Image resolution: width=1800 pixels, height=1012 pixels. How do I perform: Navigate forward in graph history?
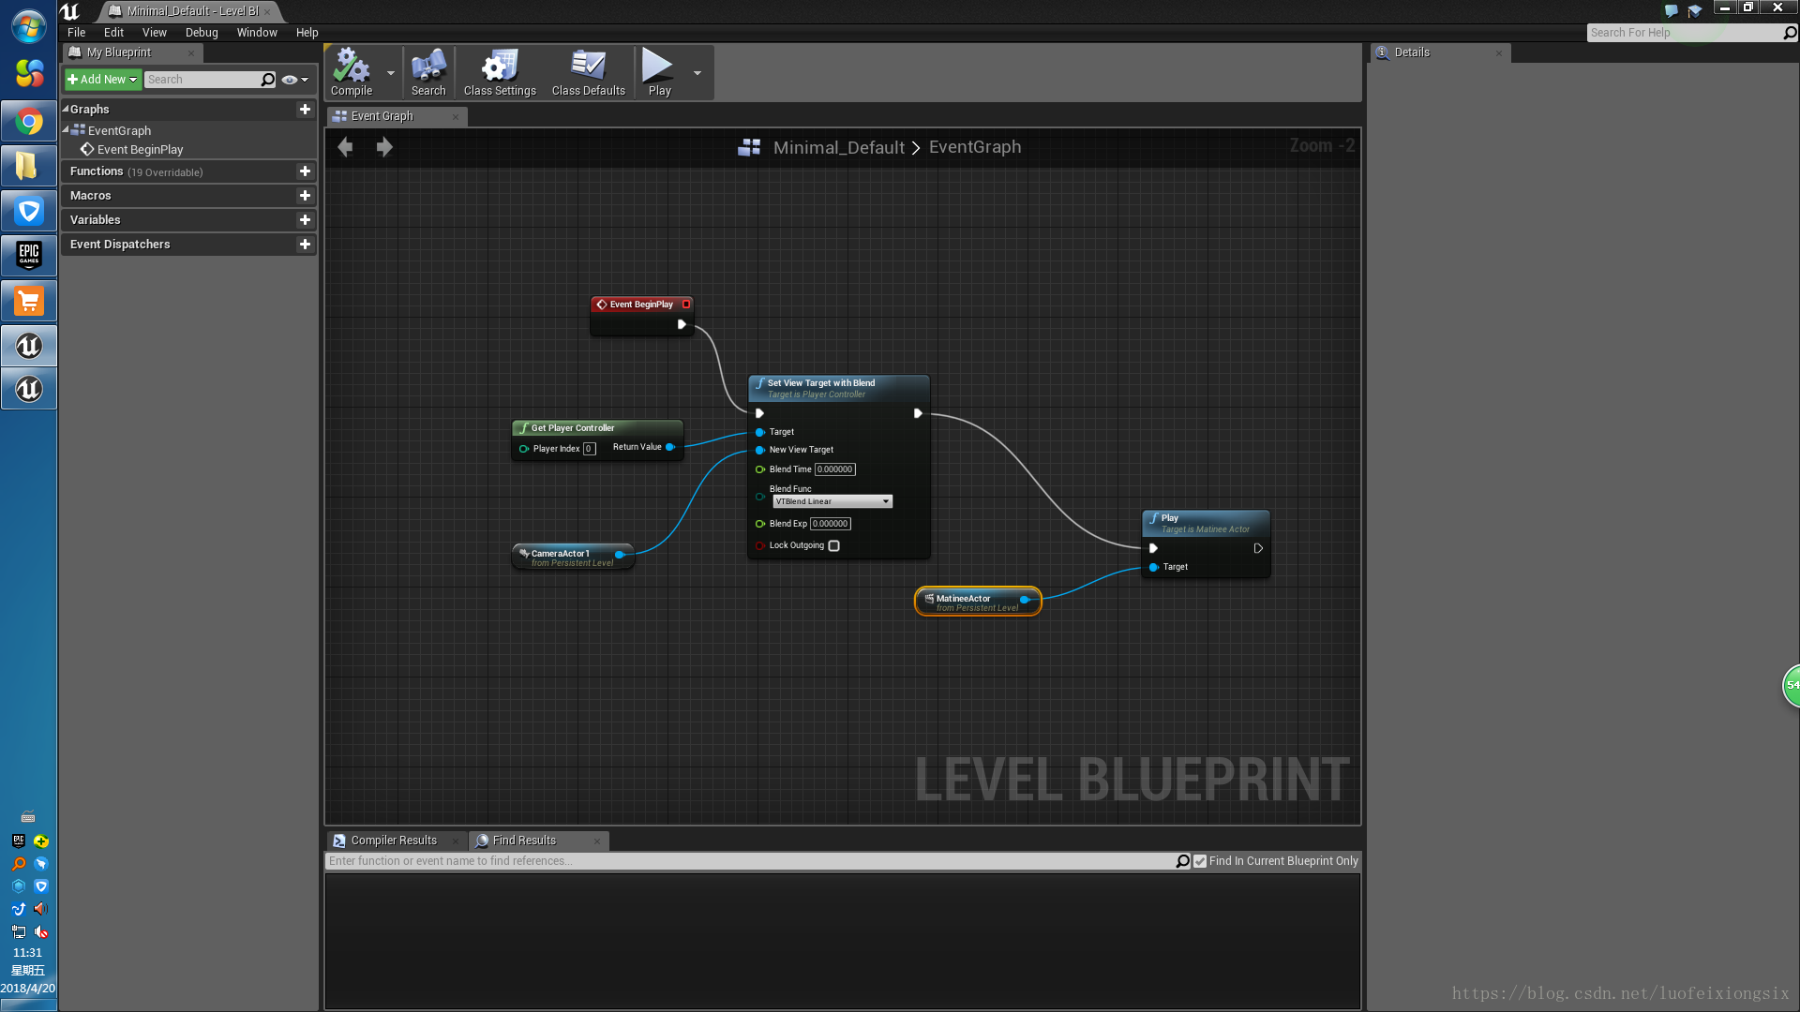coord(384,147)
